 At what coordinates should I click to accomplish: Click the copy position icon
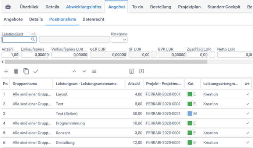(26, 71)
